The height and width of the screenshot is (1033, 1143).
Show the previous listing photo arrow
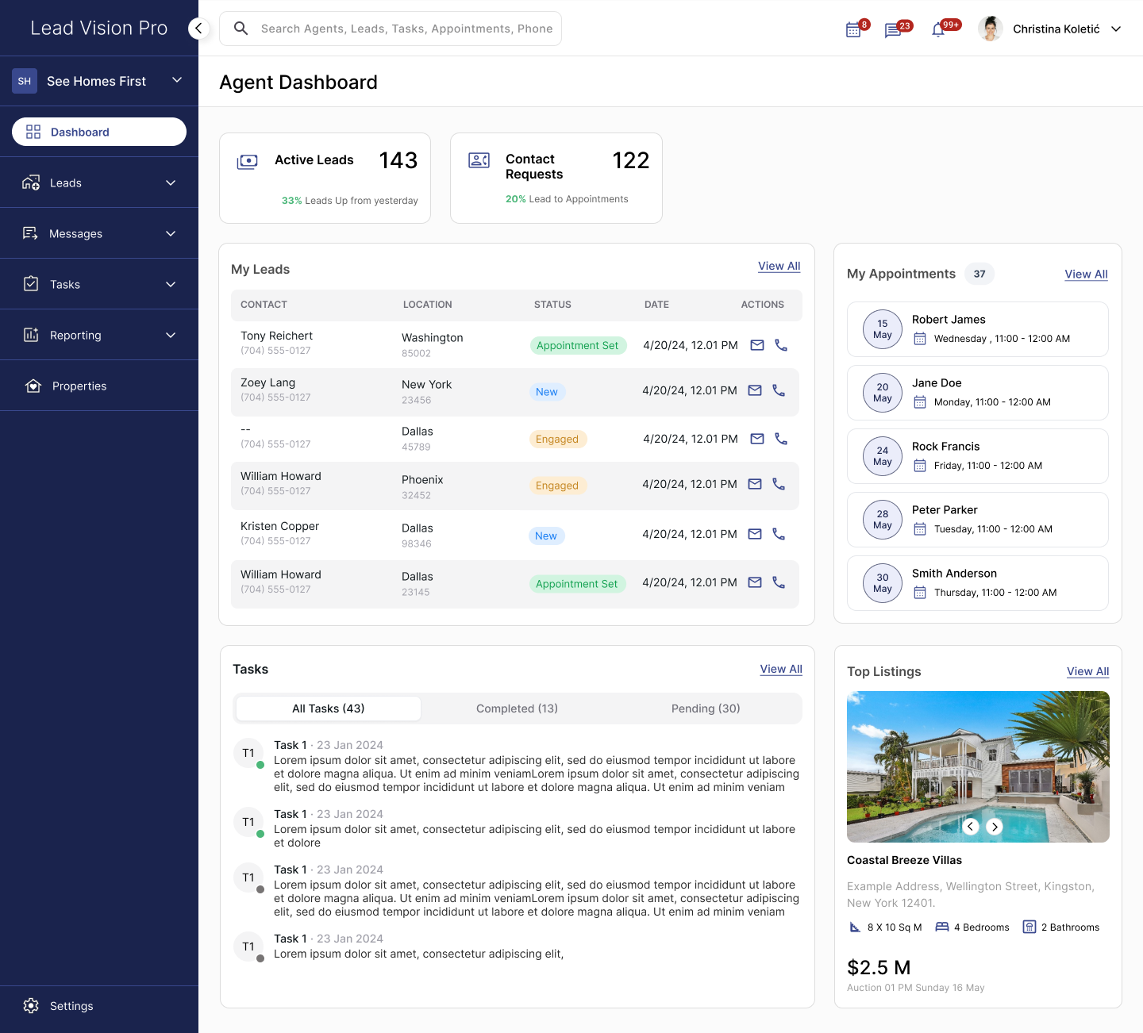click(970, 826)
